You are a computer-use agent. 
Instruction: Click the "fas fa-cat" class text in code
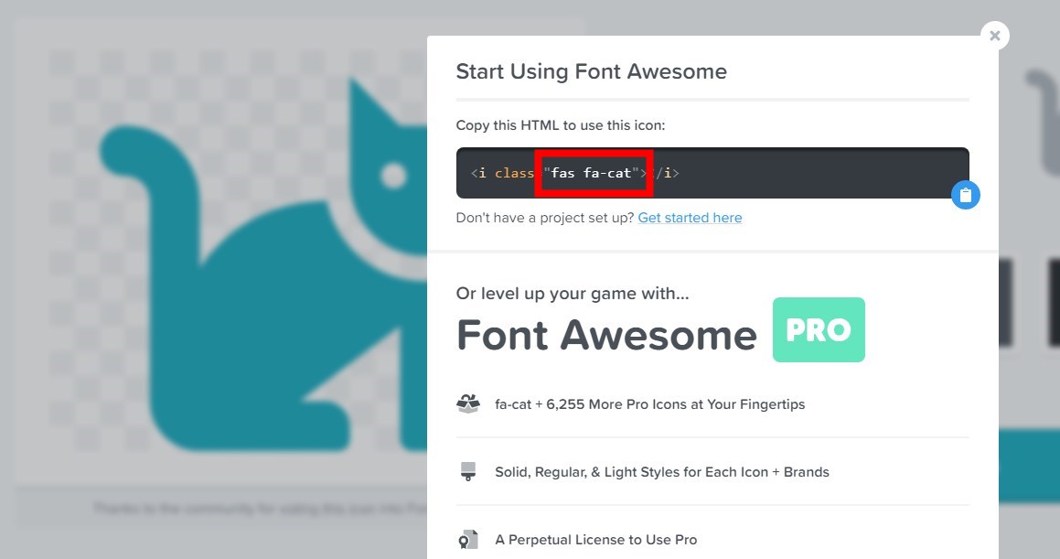coord(594,173)
